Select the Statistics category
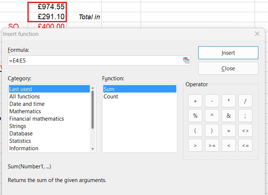 pos(20,141)
